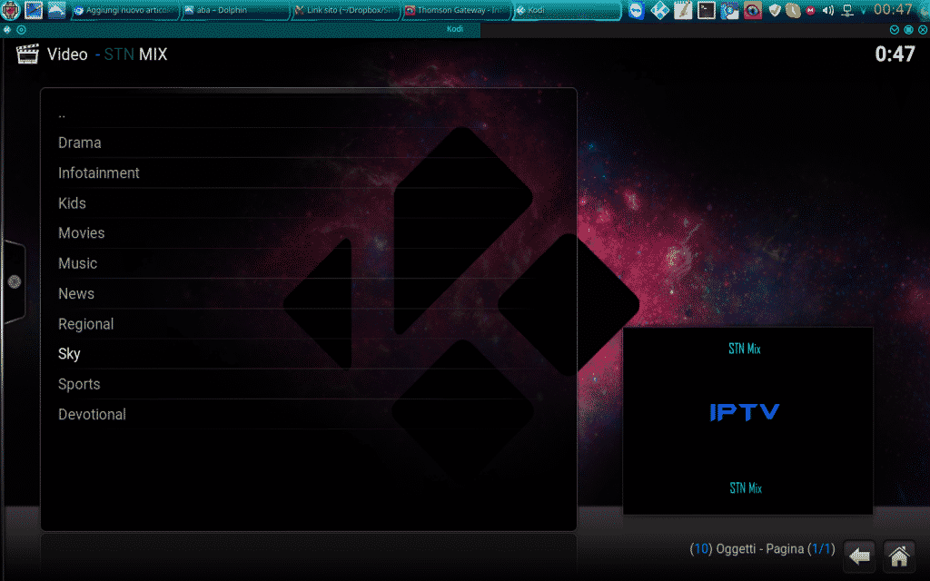Open the Kids category

(x=309, y=203)
